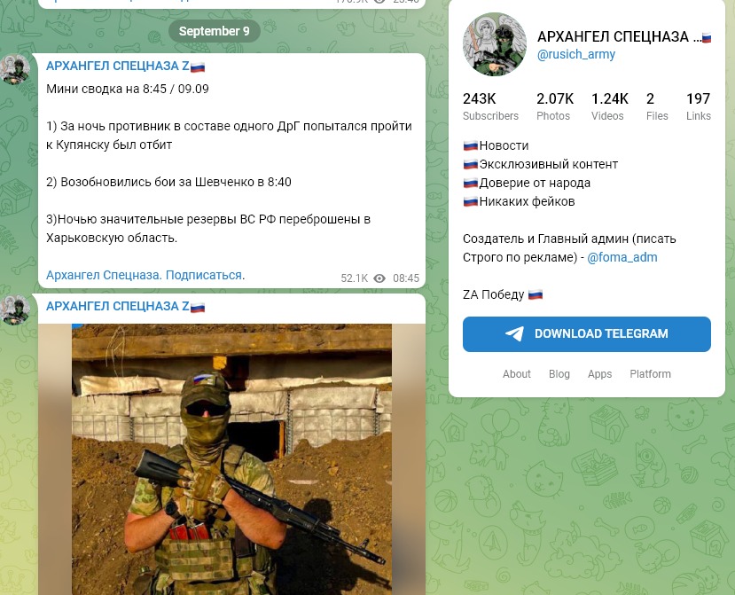Select the 197 Links counter

tap(699, 106)
